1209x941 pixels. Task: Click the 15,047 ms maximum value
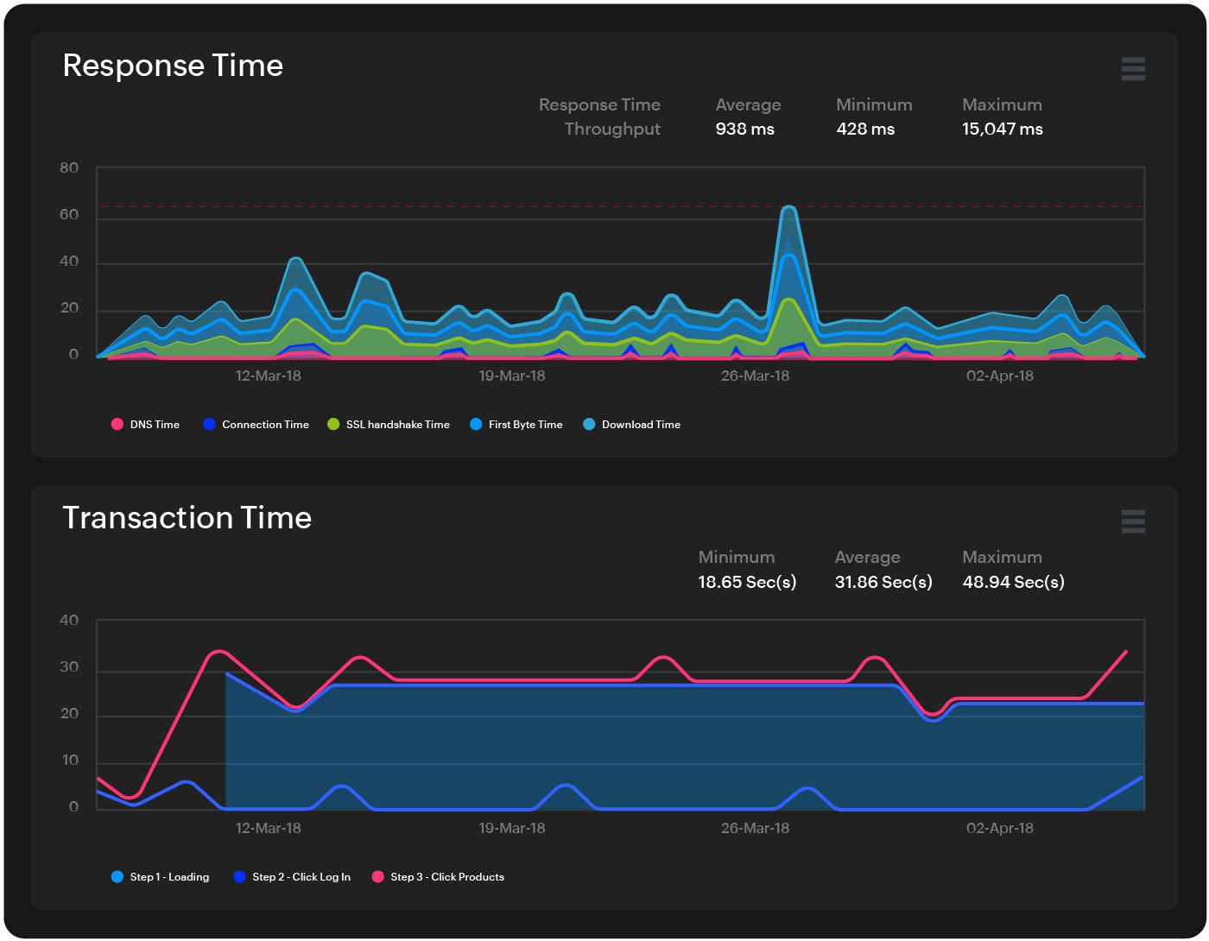point(1003,129)
